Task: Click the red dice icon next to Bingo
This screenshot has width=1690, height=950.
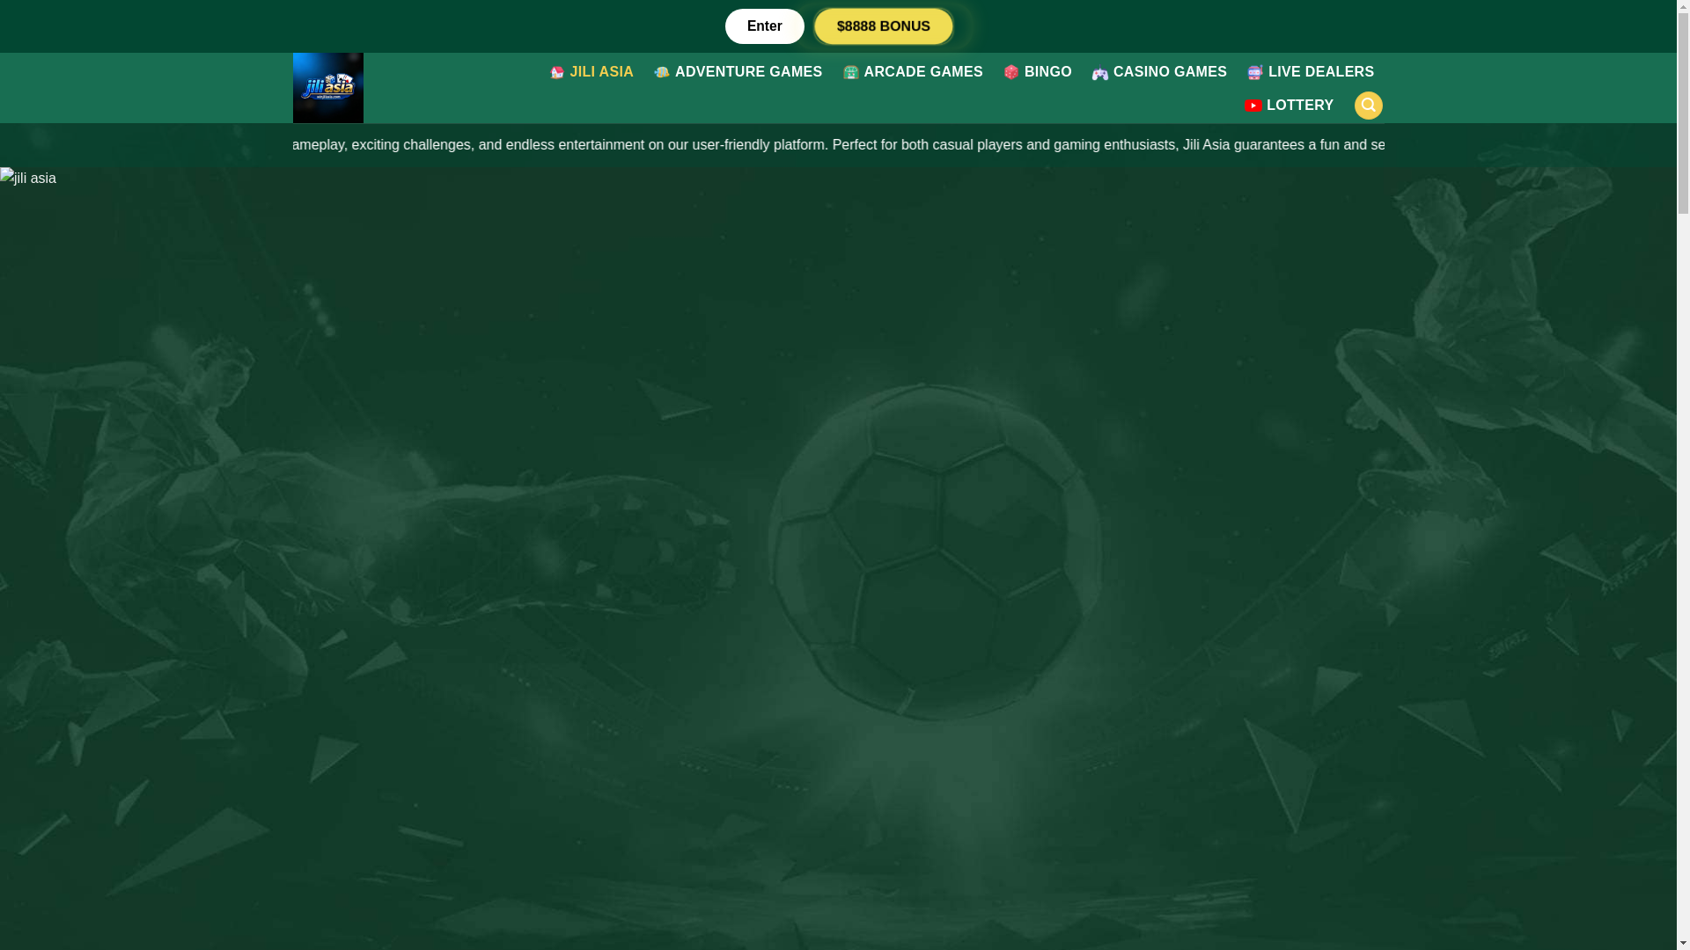Action: (x=1010, y=72)
